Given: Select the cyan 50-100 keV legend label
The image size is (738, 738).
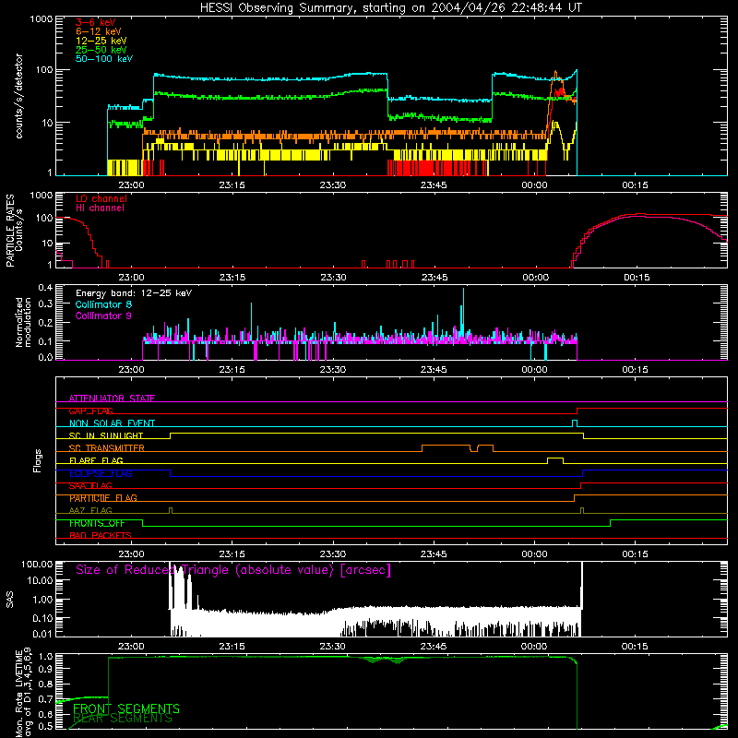Looking at the screenshot, I should point(104,59).
